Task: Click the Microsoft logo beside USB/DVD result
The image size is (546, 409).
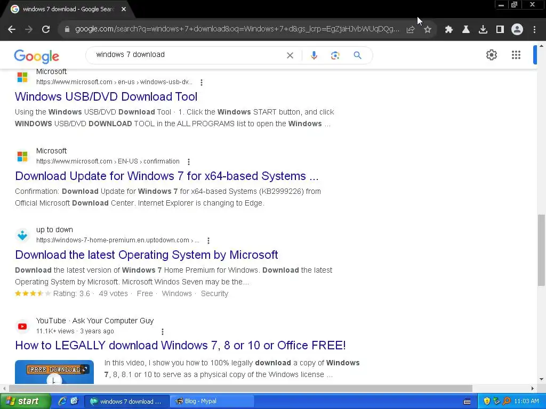Action: pos(22,77)
